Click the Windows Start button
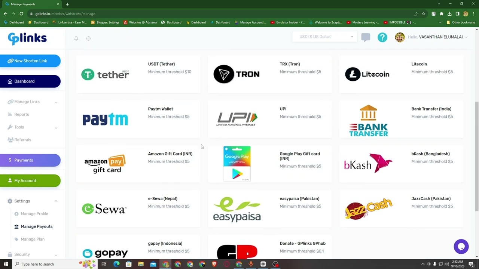This screenshot has width=479, height=269. point(6,264)
